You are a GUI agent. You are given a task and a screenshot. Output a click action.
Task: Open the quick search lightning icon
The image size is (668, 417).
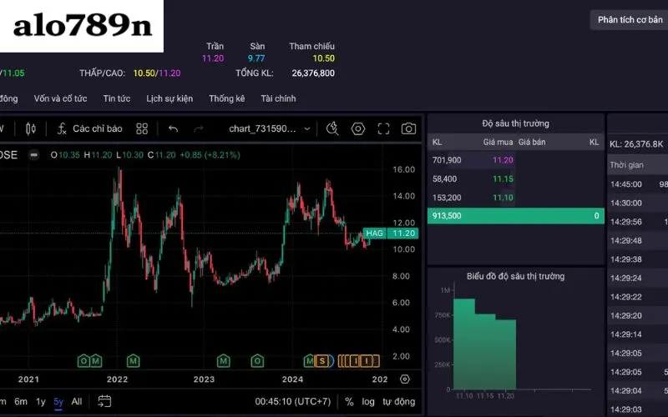(x=332, y=128)
